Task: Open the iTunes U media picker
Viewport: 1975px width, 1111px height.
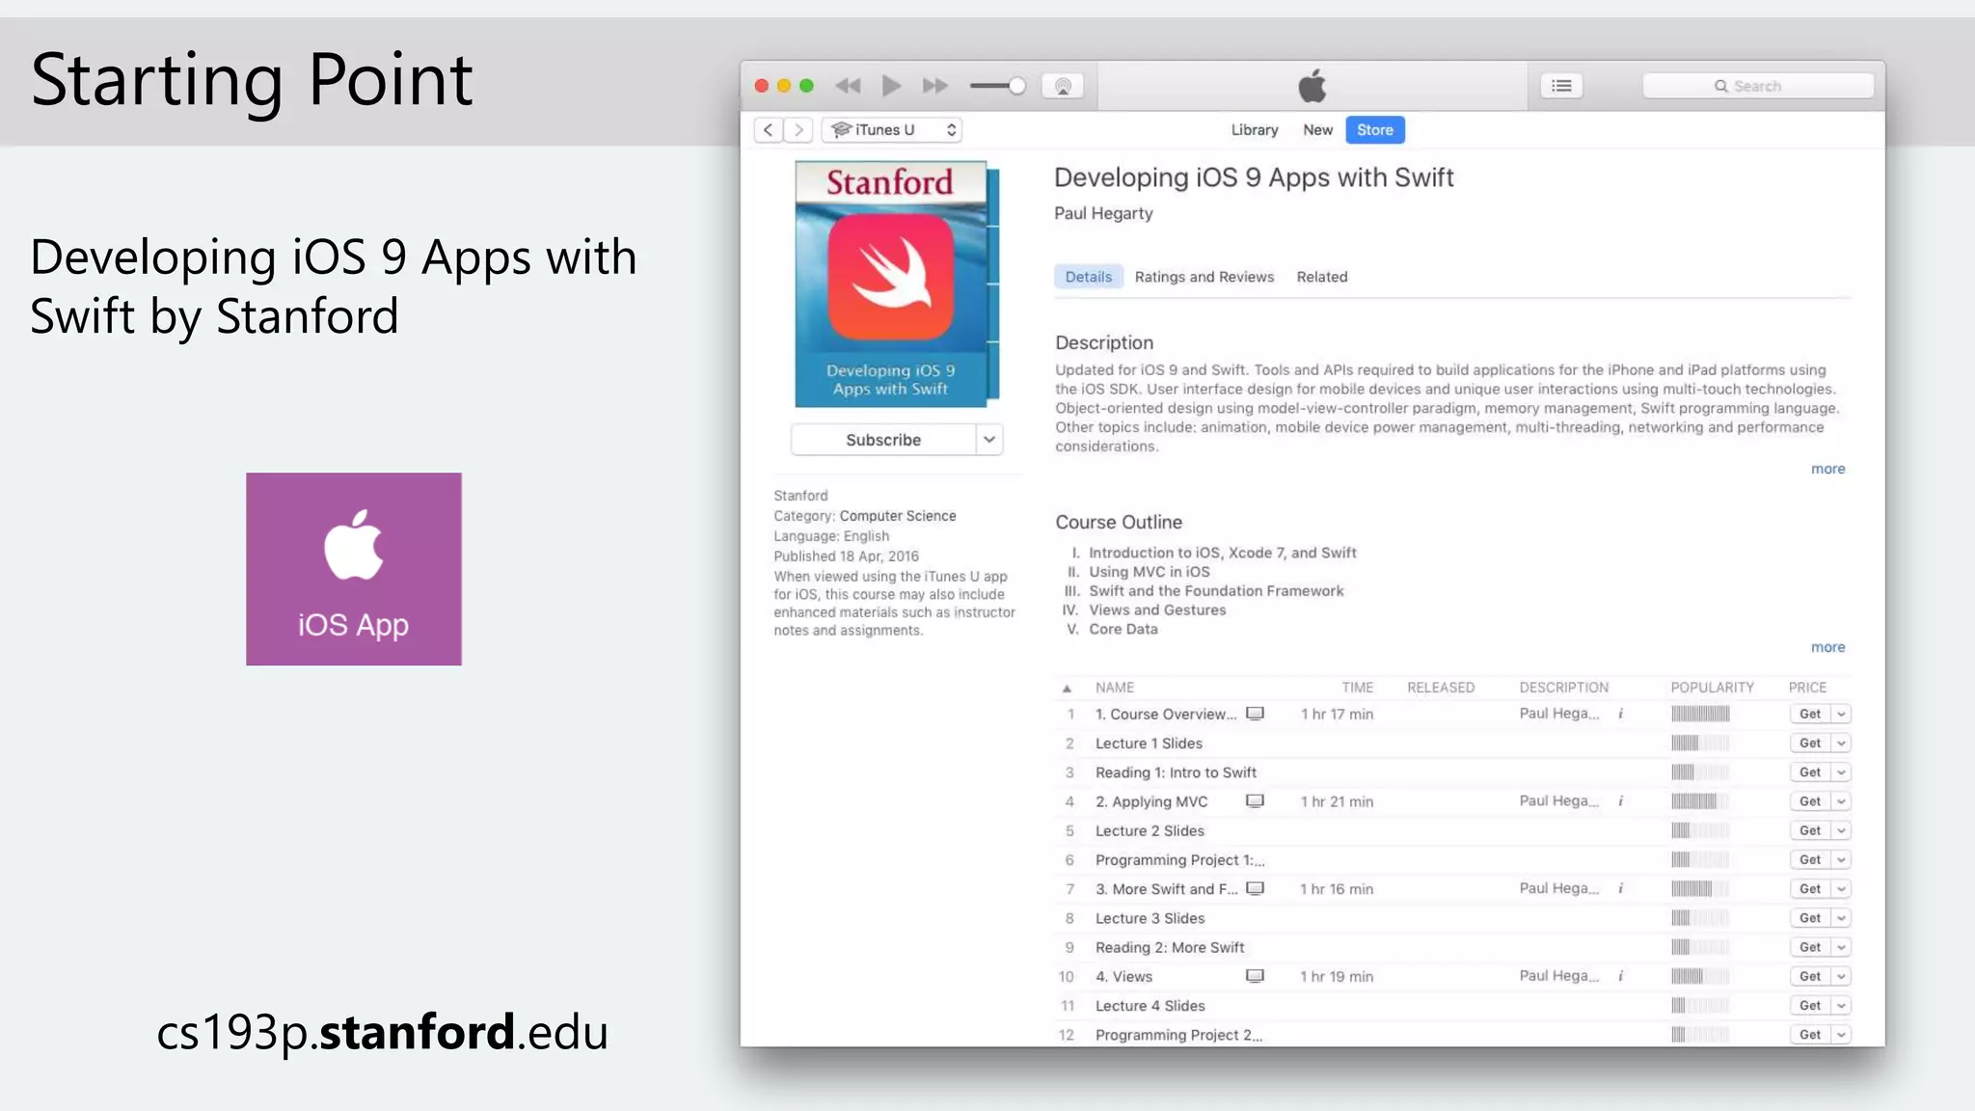Action: pyautogui.click(x=892, y=129)
